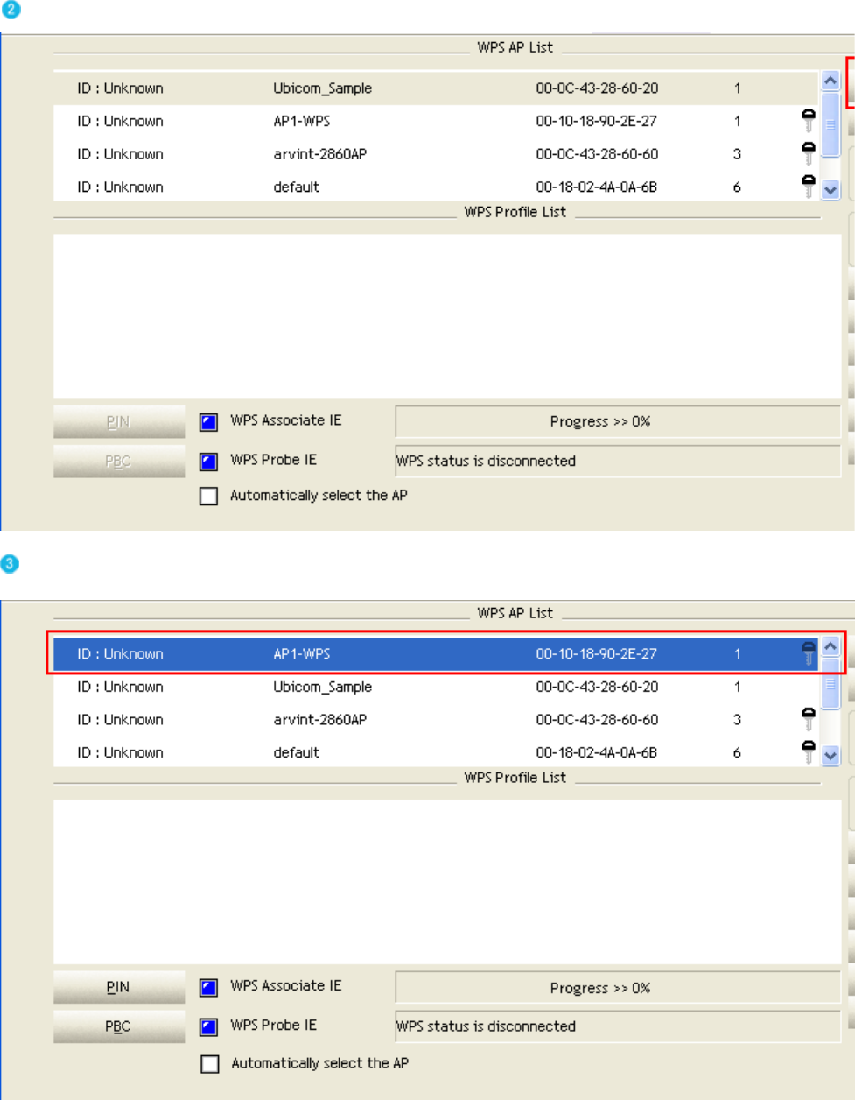Screen dimensions: 855x1100
Task: Select Ubicom_Sample row in the upper dialog
Action: pyautogui.click(x=436, y=88)
